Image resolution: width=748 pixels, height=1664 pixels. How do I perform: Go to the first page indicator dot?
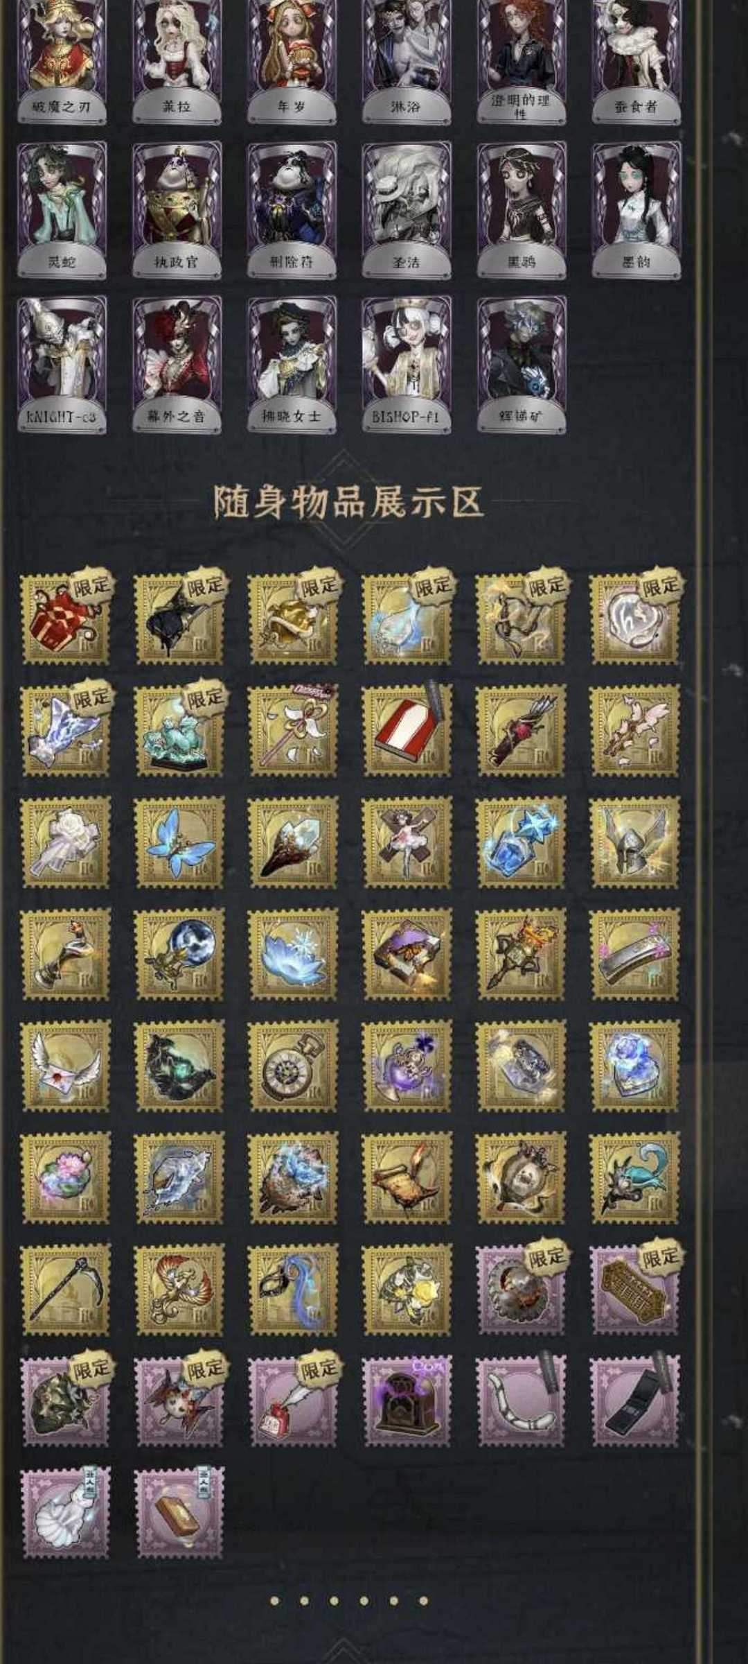coord(275,1601)
